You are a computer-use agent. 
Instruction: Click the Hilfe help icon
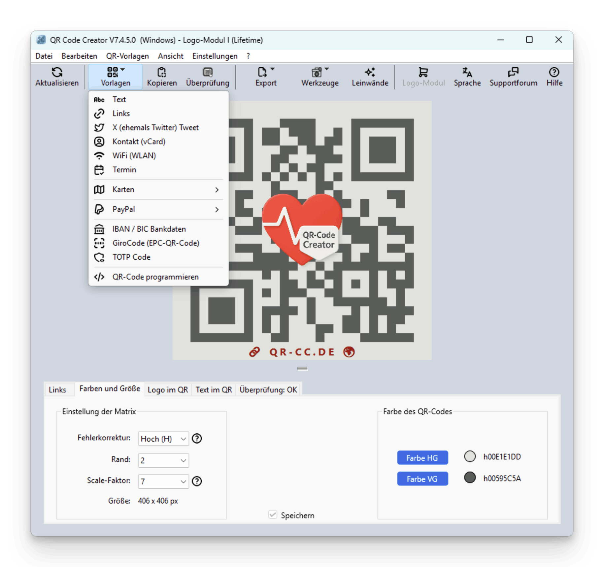554,72
